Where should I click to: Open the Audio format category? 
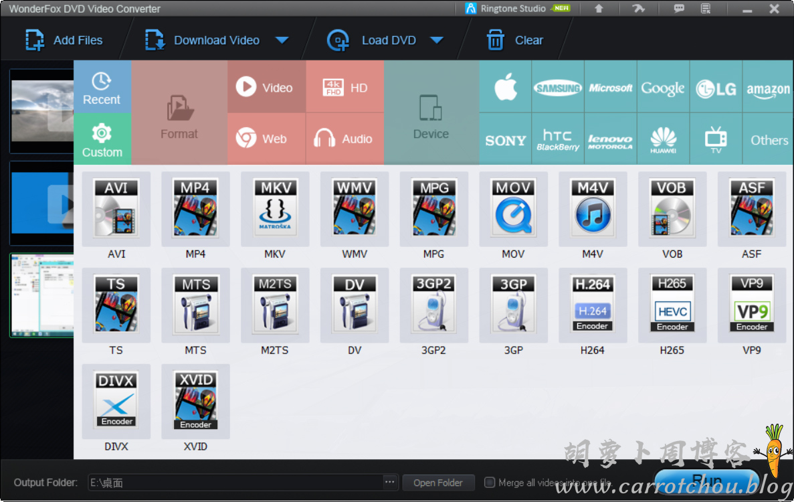345,139
